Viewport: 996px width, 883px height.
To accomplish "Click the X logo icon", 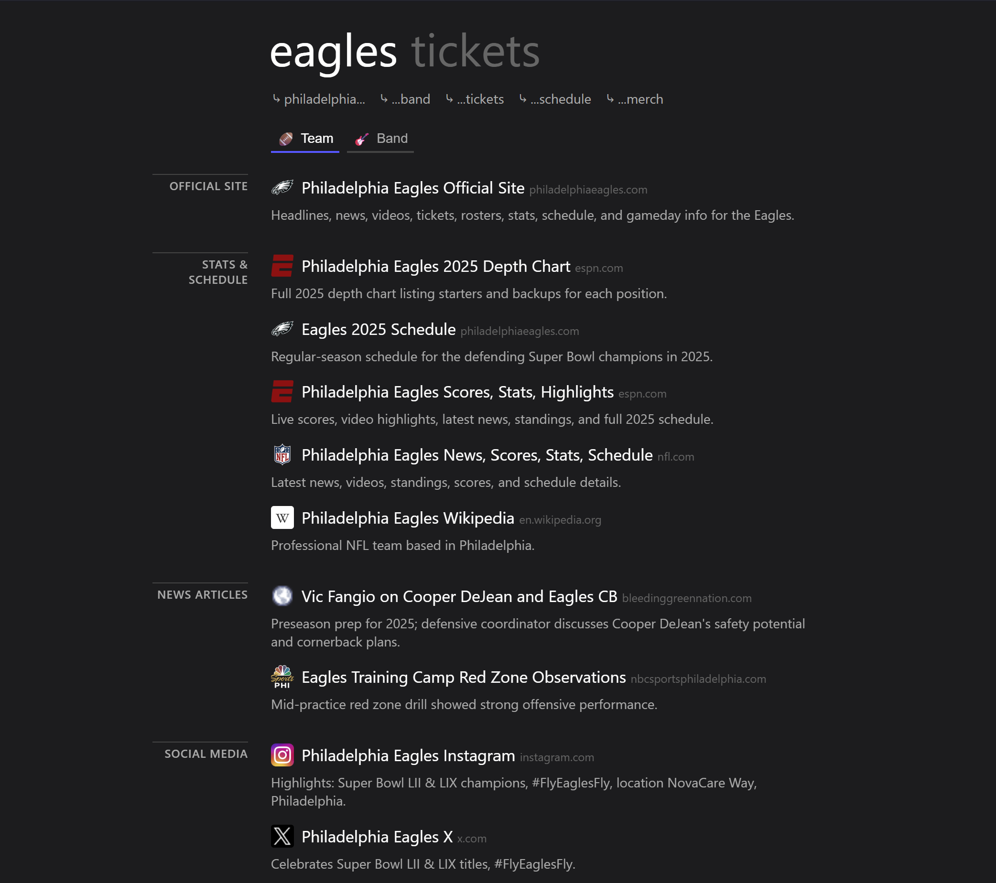I will click(x=282, y=836).
